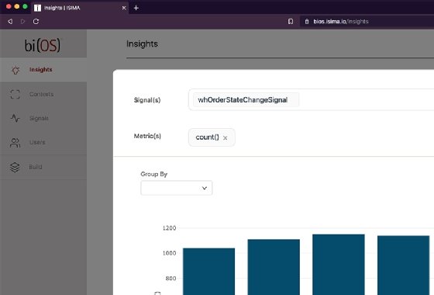The height and width of the screenshot is (295, 434).
Task: Open the Group By dropdown
Action: click(x=177, y=188)
